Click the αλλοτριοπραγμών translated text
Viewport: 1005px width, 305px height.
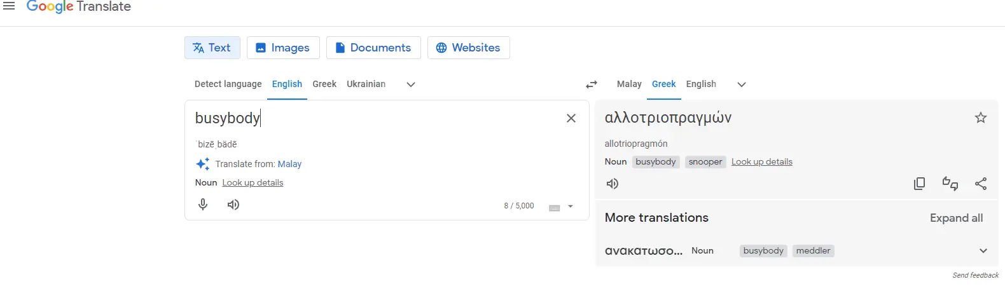(668, 118)
